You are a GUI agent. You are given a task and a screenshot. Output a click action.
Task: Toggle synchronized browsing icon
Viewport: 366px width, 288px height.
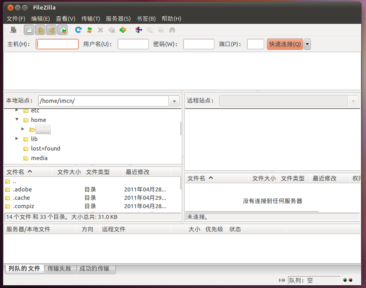click(161, 30)
